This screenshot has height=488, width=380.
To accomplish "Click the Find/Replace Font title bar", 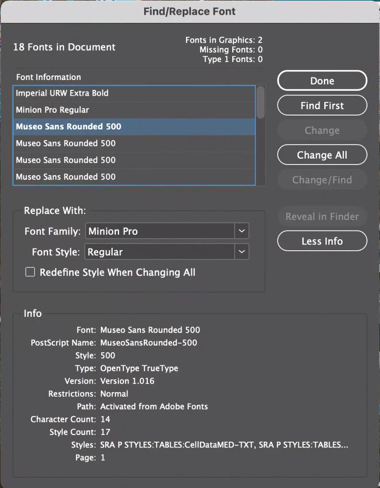I will 190,12.
